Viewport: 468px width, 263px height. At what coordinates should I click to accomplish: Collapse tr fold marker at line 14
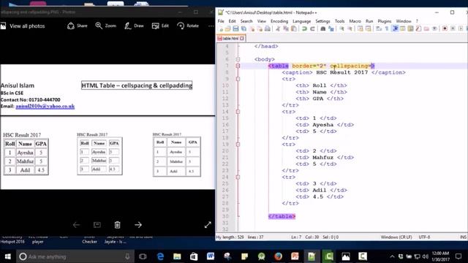pos(238,112)
